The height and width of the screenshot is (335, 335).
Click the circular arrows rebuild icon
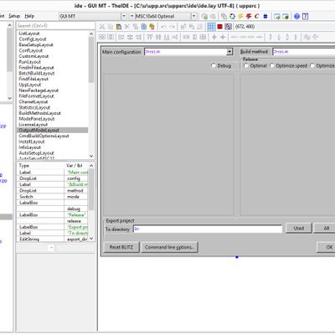(x=232, y=16)
